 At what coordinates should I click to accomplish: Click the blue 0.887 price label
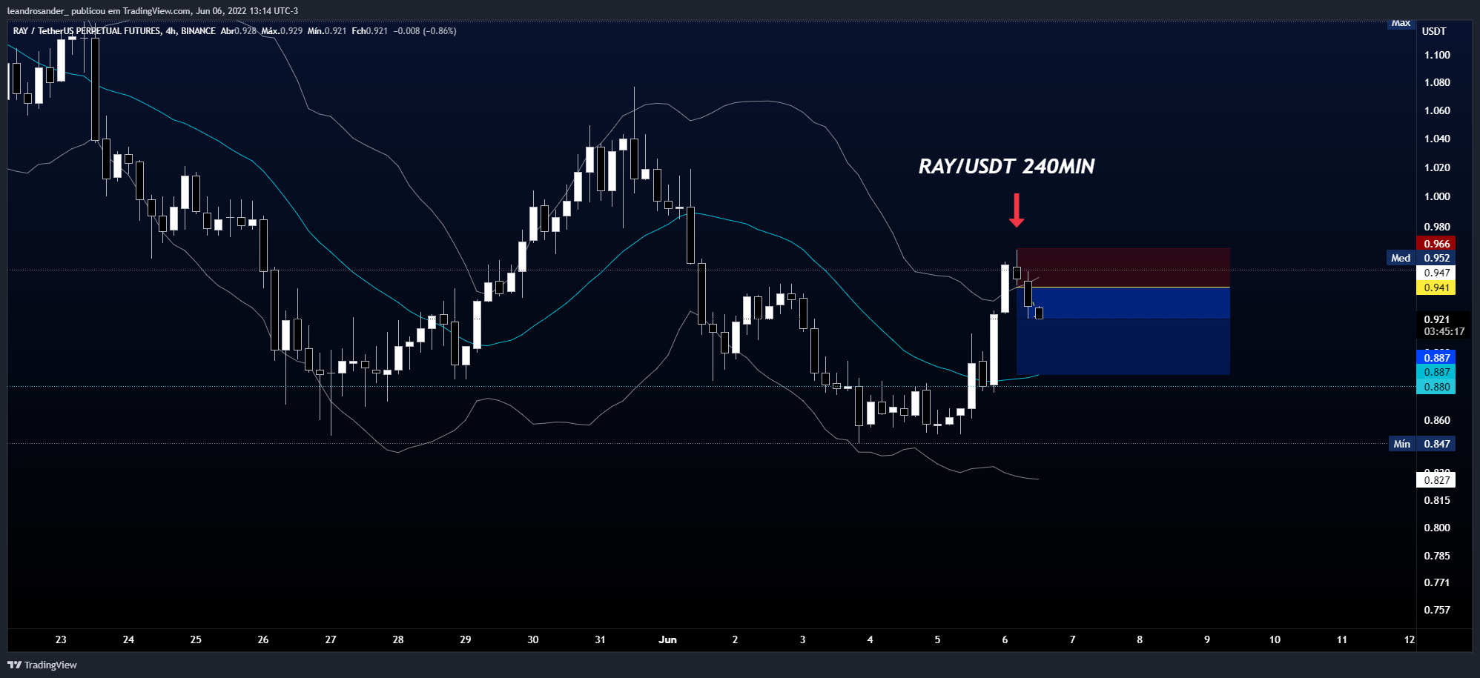click(x=1436, y=358)
